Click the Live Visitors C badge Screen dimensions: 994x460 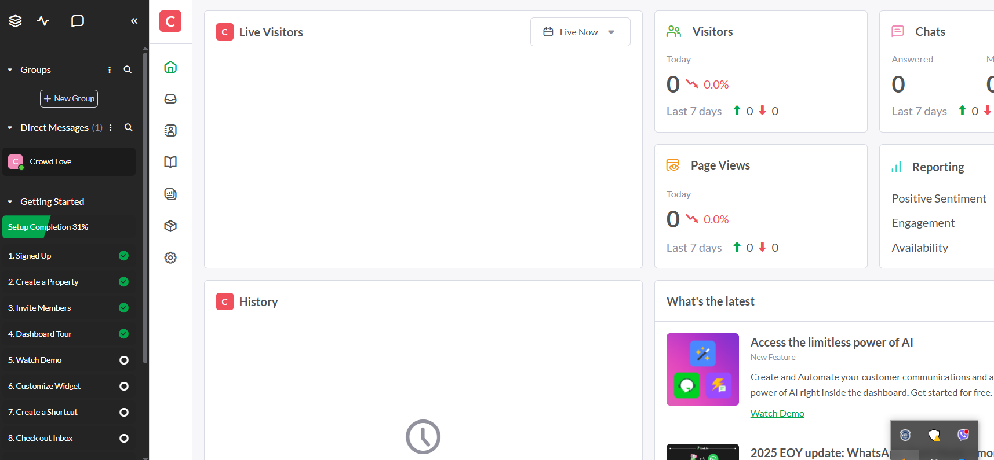(x=225, y=32)
